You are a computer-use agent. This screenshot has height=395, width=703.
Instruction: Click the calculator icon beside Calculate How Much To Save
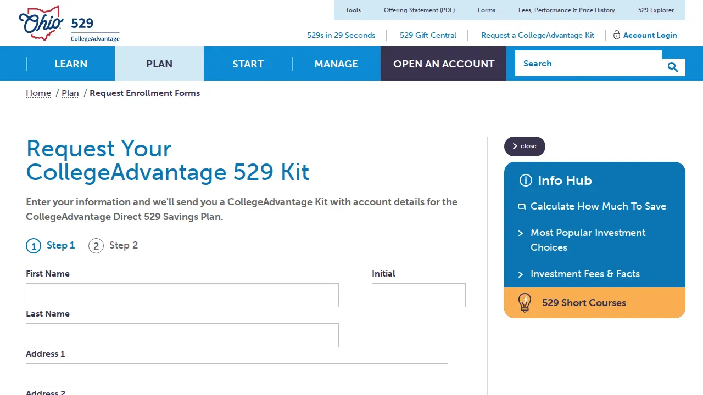(522, 207)
